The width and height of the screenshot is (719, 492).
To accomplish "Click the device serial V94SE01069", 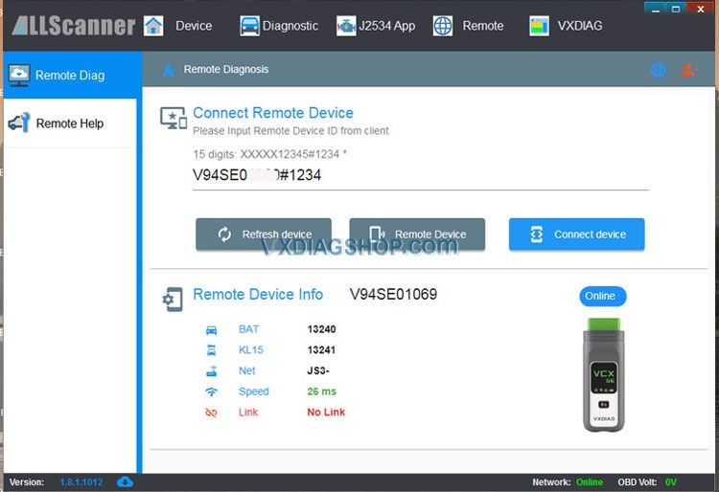I will [x=393, y=294].
